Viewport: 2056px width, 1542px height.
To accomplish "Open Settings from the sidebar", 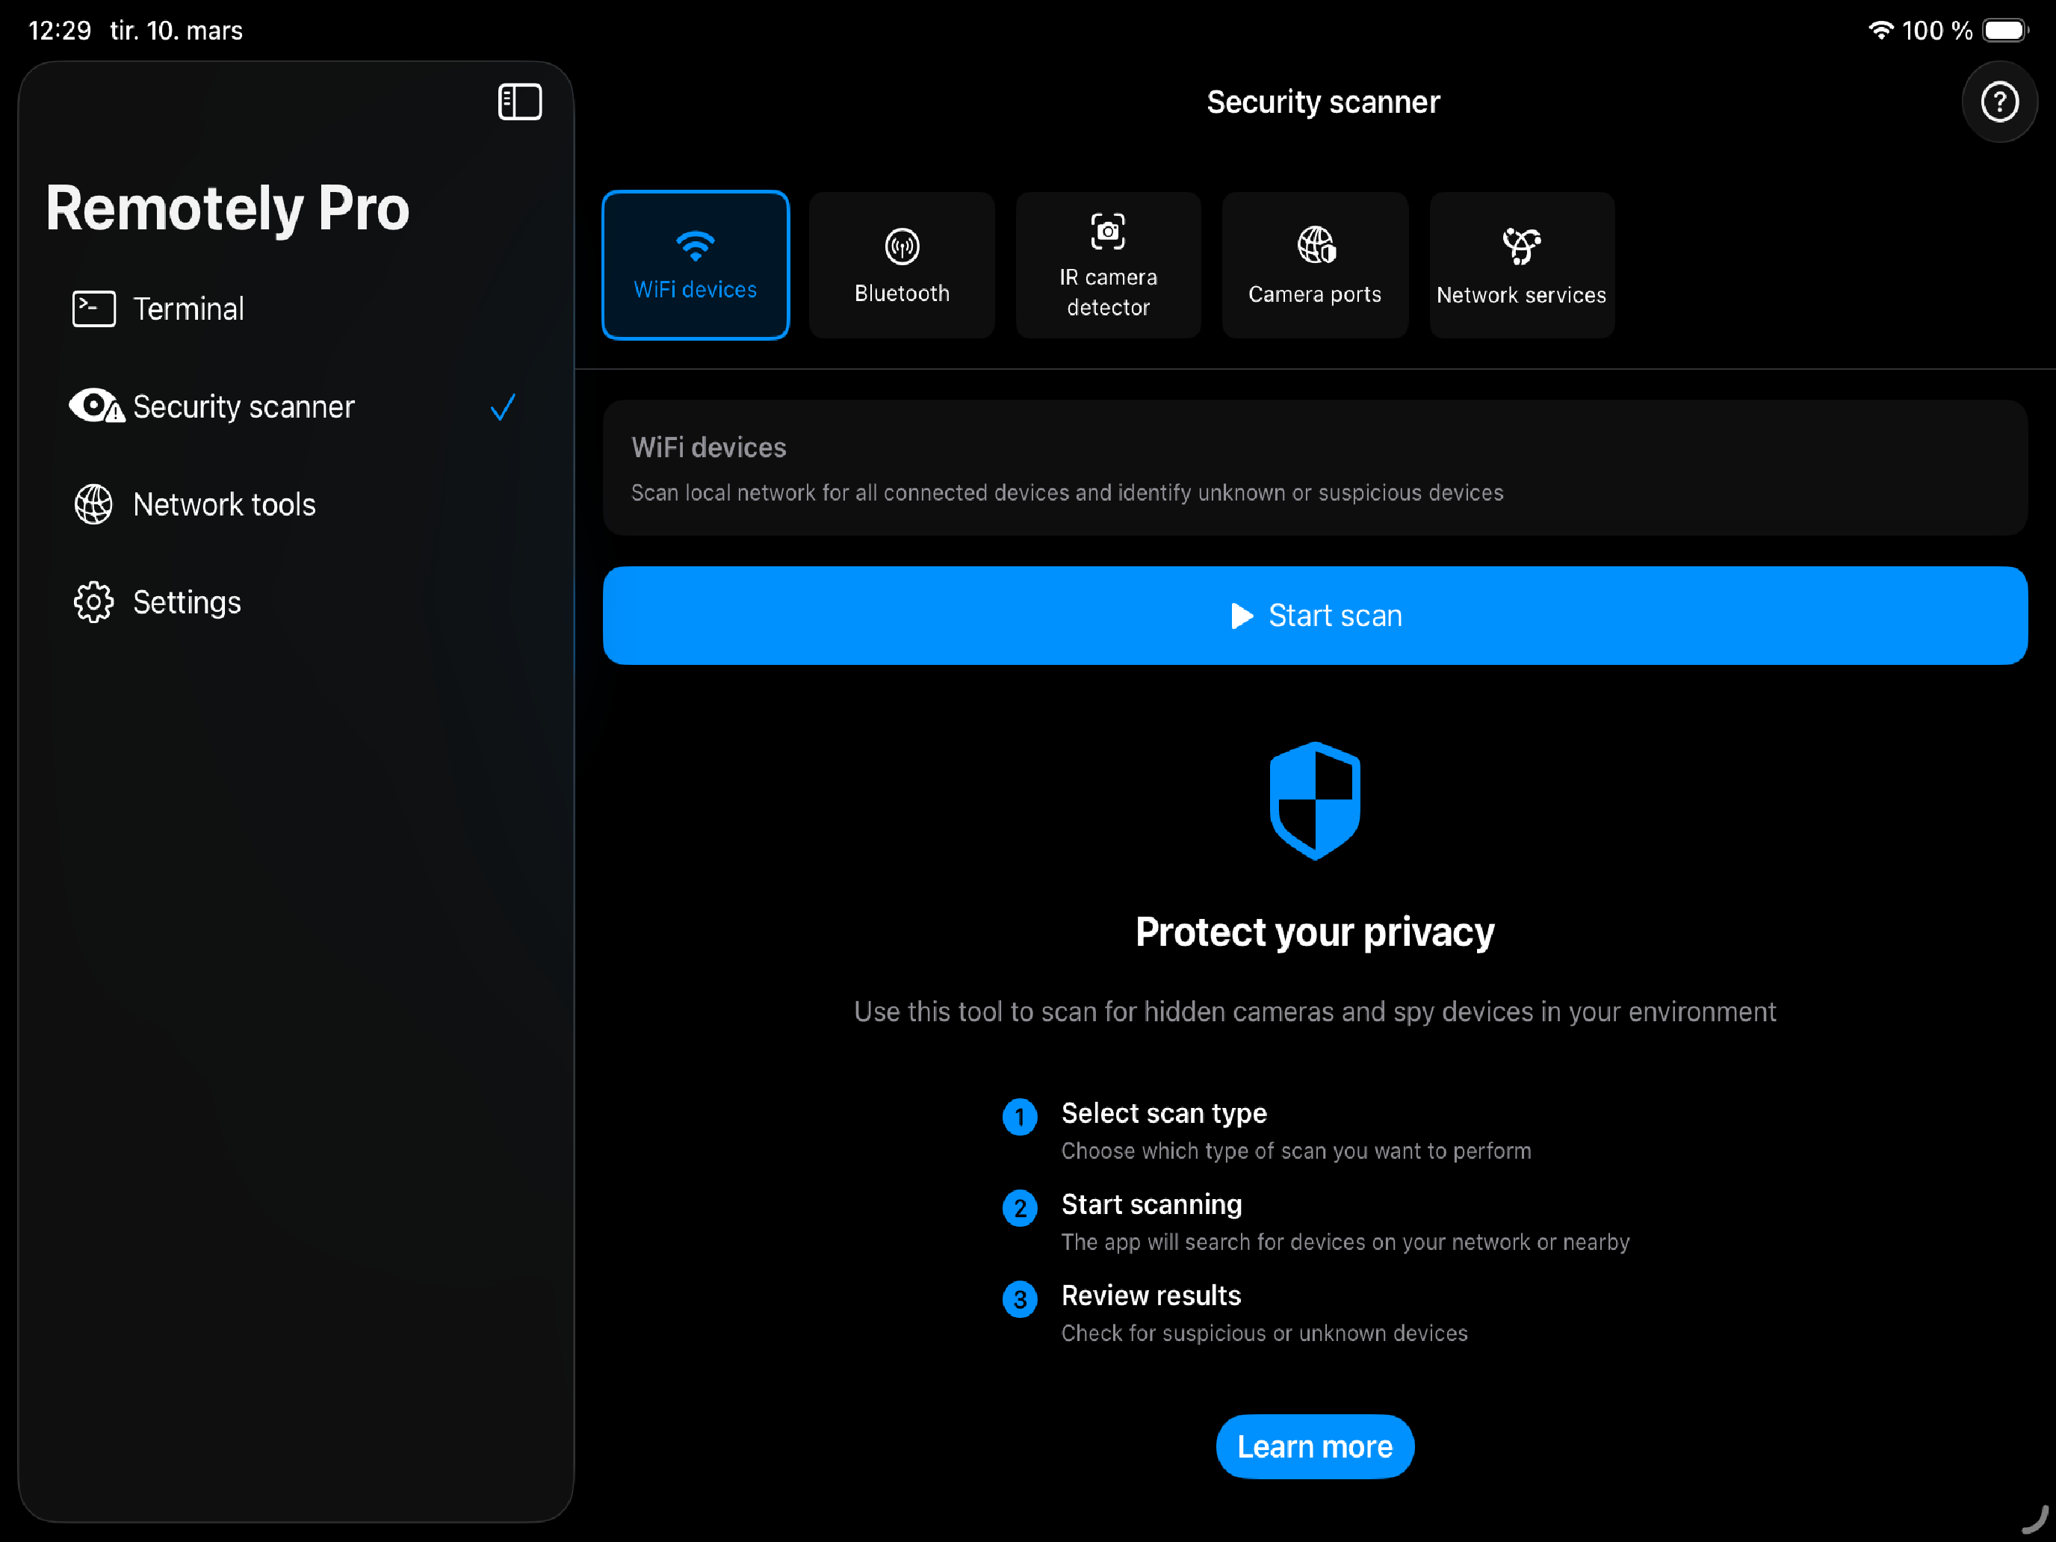I will coord(296,602).
